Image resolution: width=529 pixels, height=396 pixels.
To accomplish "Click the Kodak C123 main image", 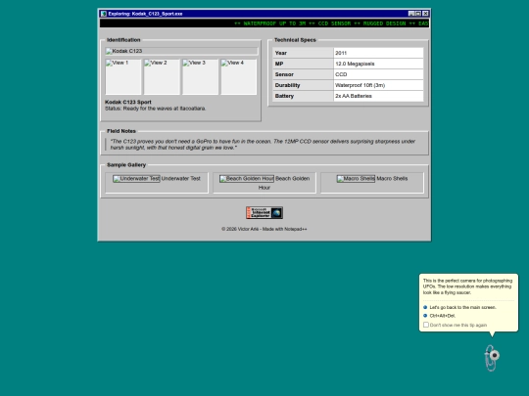I will tap(181, 51).
